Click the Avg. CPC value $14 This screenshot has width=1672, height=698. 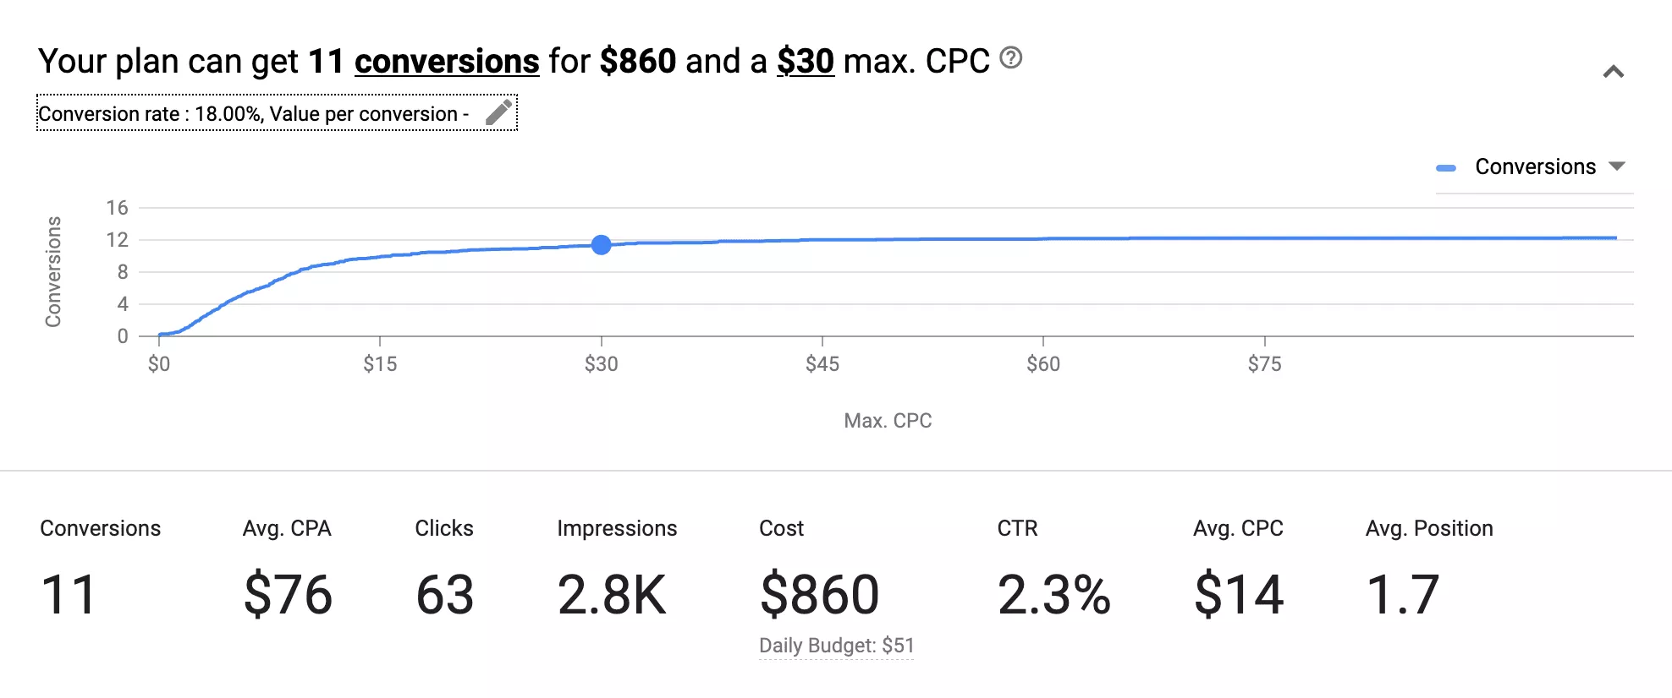click(1239, 596)
